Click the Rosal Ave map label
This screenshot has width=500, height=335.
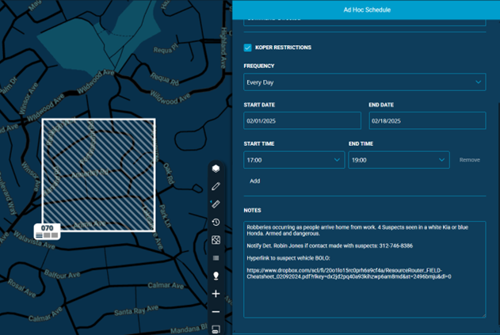pos(22,287)
